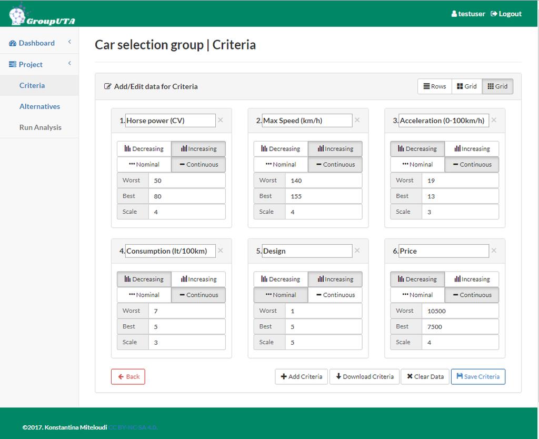
Task: Click the Price Worst value field
Action: click(460, 311)
